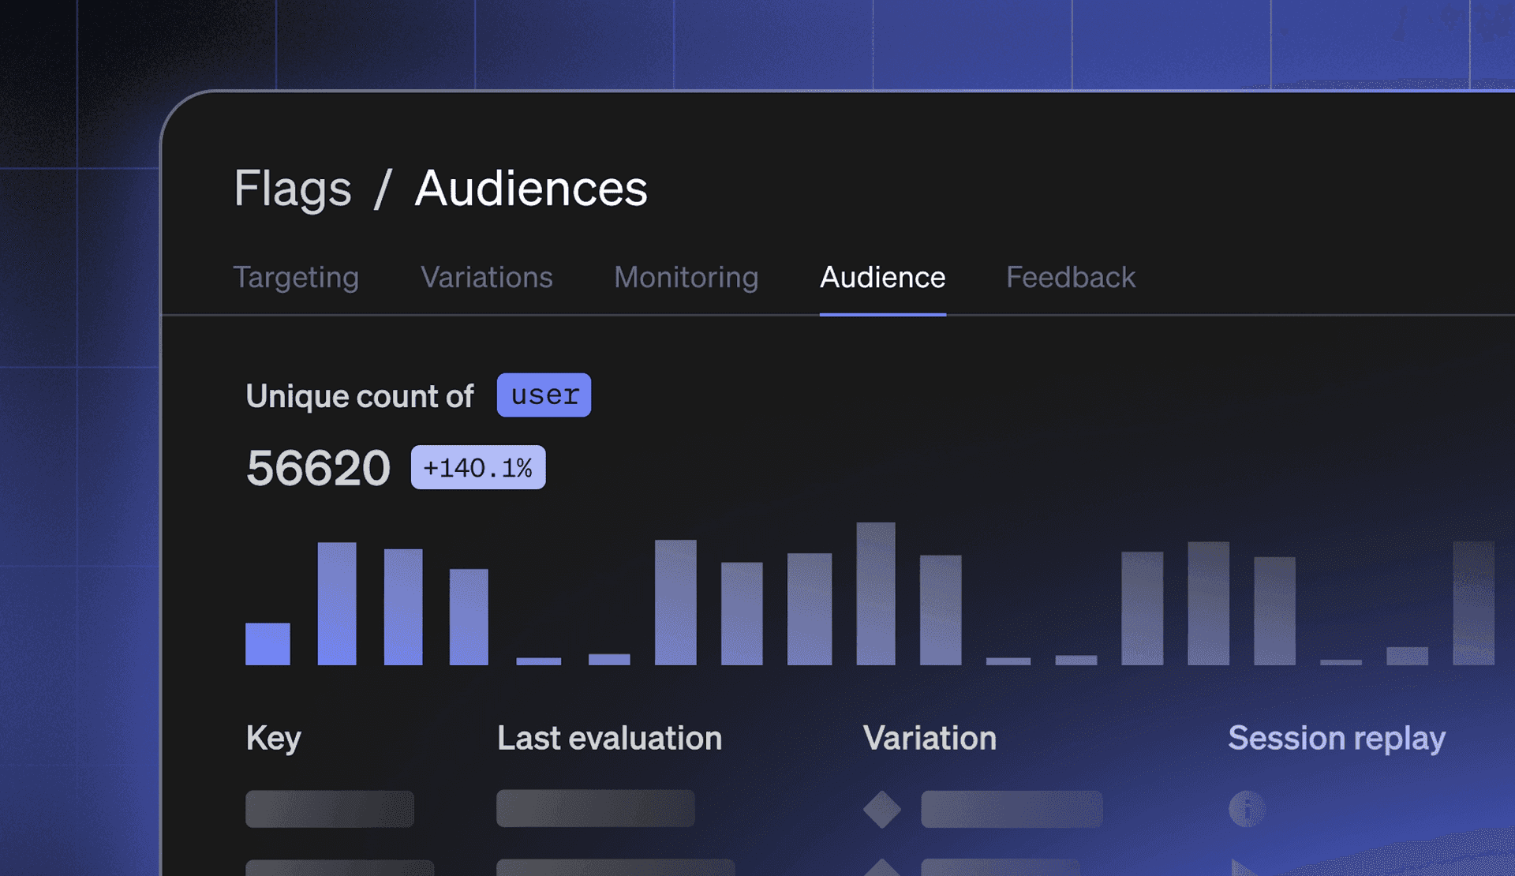Navigate to Flags via the breadcrumb
1515x876 pixels.
pos(293,188)
